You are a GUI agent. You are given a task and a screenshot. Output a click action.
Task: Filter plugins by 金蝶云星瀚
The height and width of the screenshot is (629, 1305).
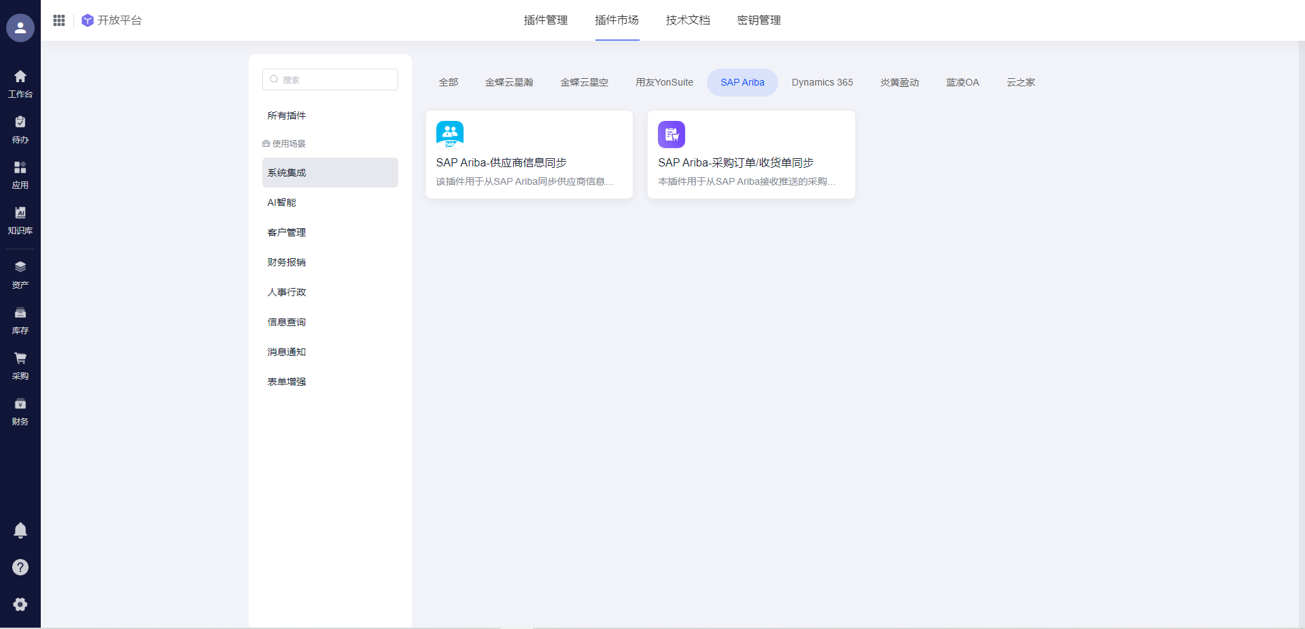(508, 82)
